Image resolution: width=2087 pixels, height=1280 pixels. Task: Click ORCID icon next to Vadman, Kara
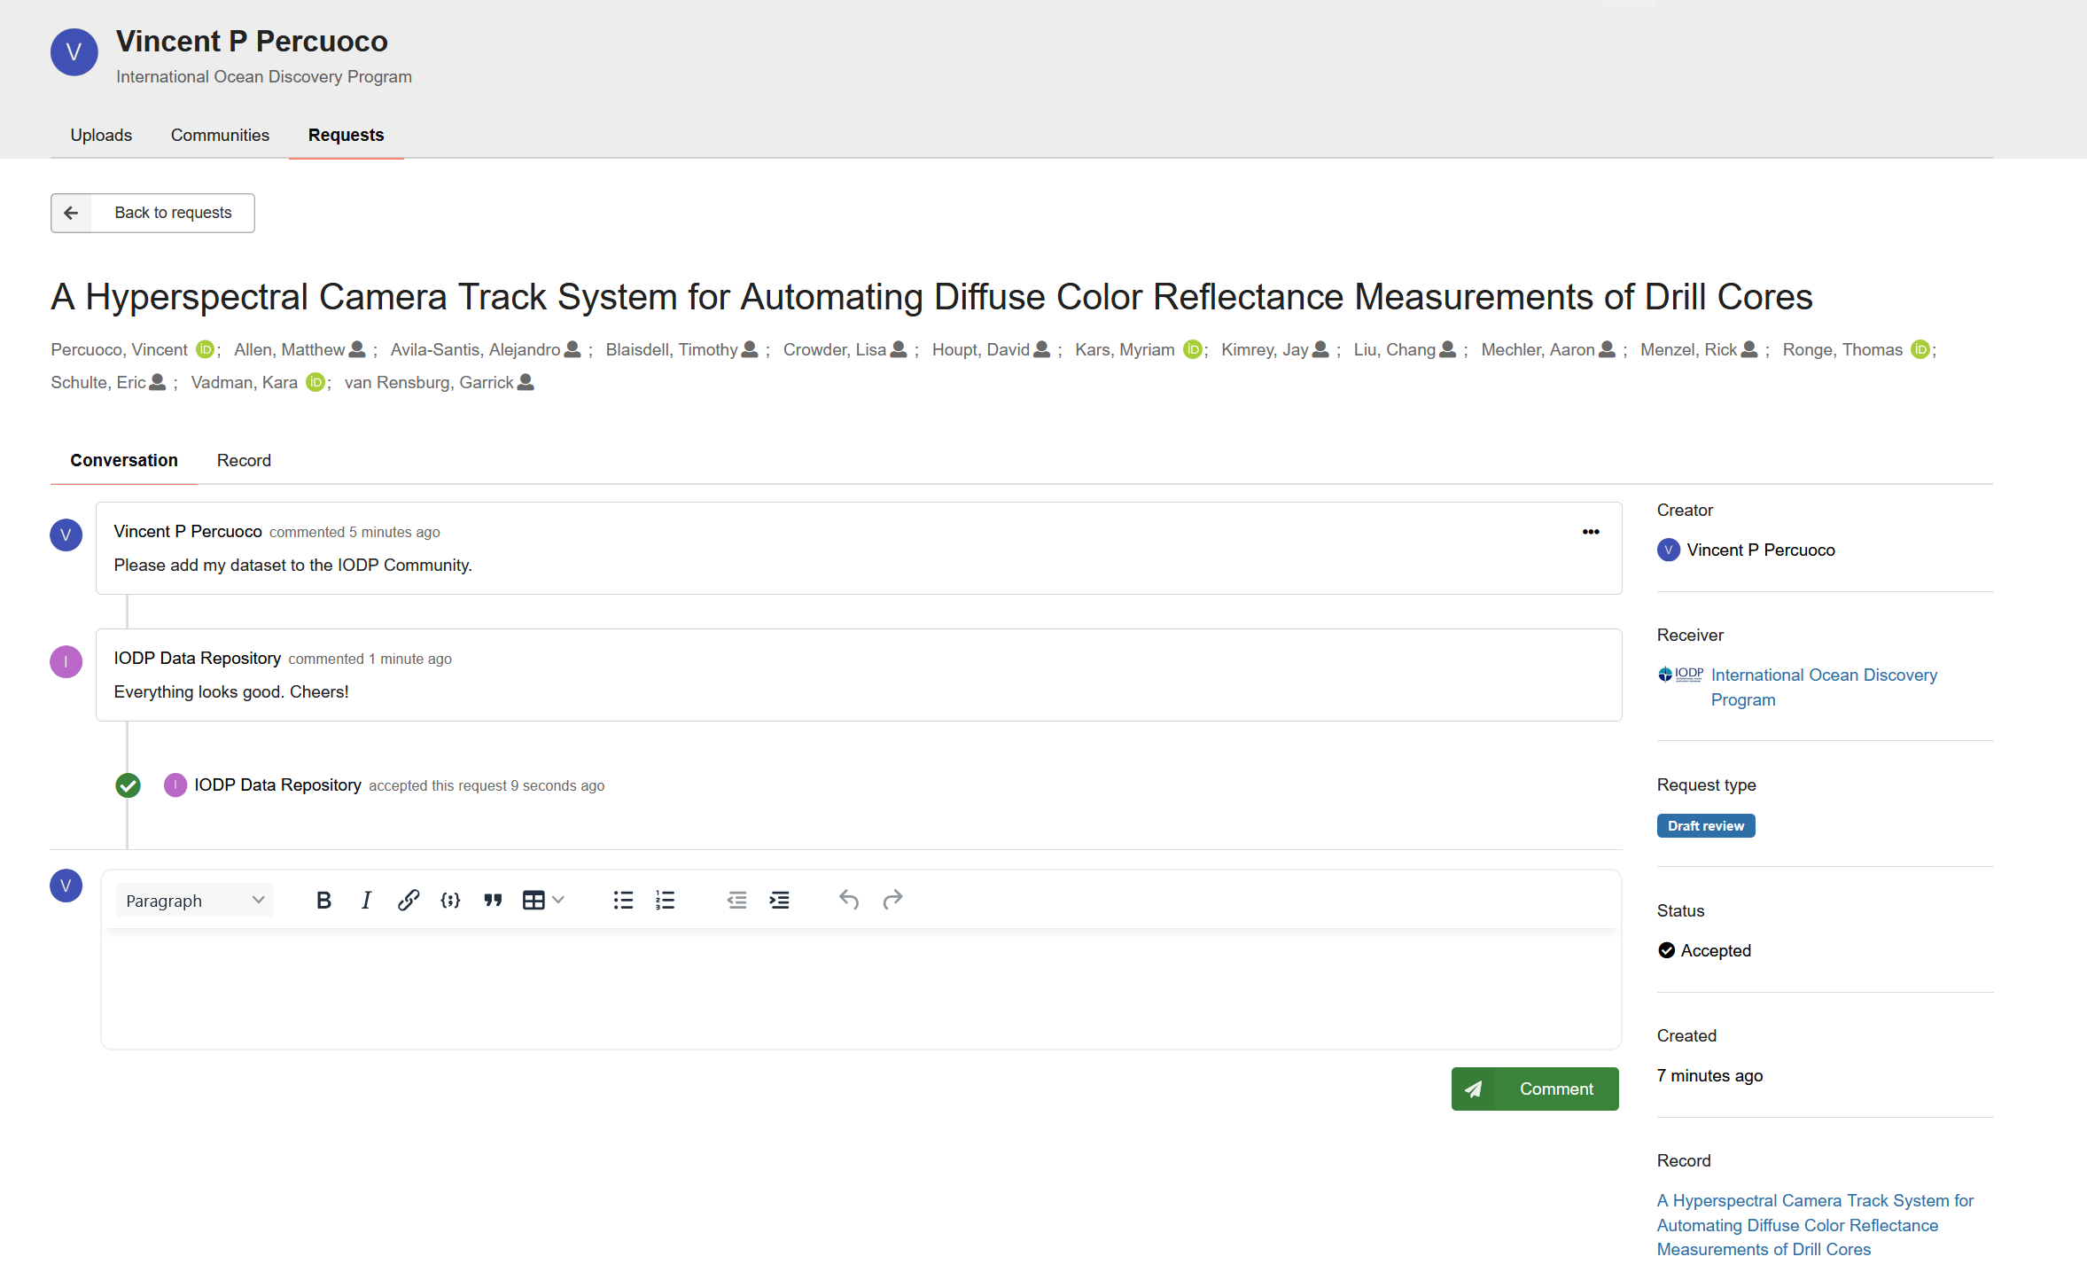click(x=315, y=382)
